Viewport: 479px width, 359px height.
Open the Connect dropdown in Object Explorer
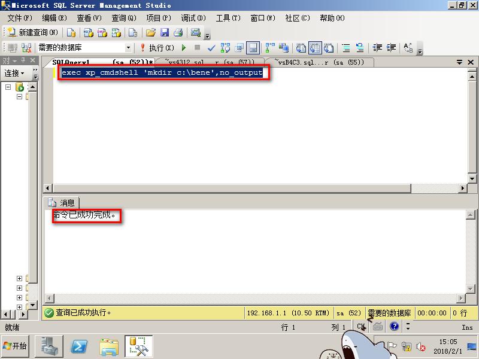tap(18, 74)
